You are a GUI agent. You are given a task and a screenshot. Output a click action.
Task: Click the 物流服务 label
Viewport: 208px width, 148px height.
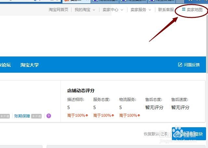128,100
